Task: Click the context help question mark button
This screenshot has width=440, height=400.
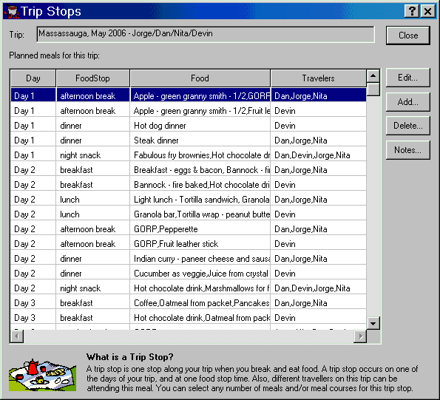Action: pyautogui.click(x=412, y=11)
